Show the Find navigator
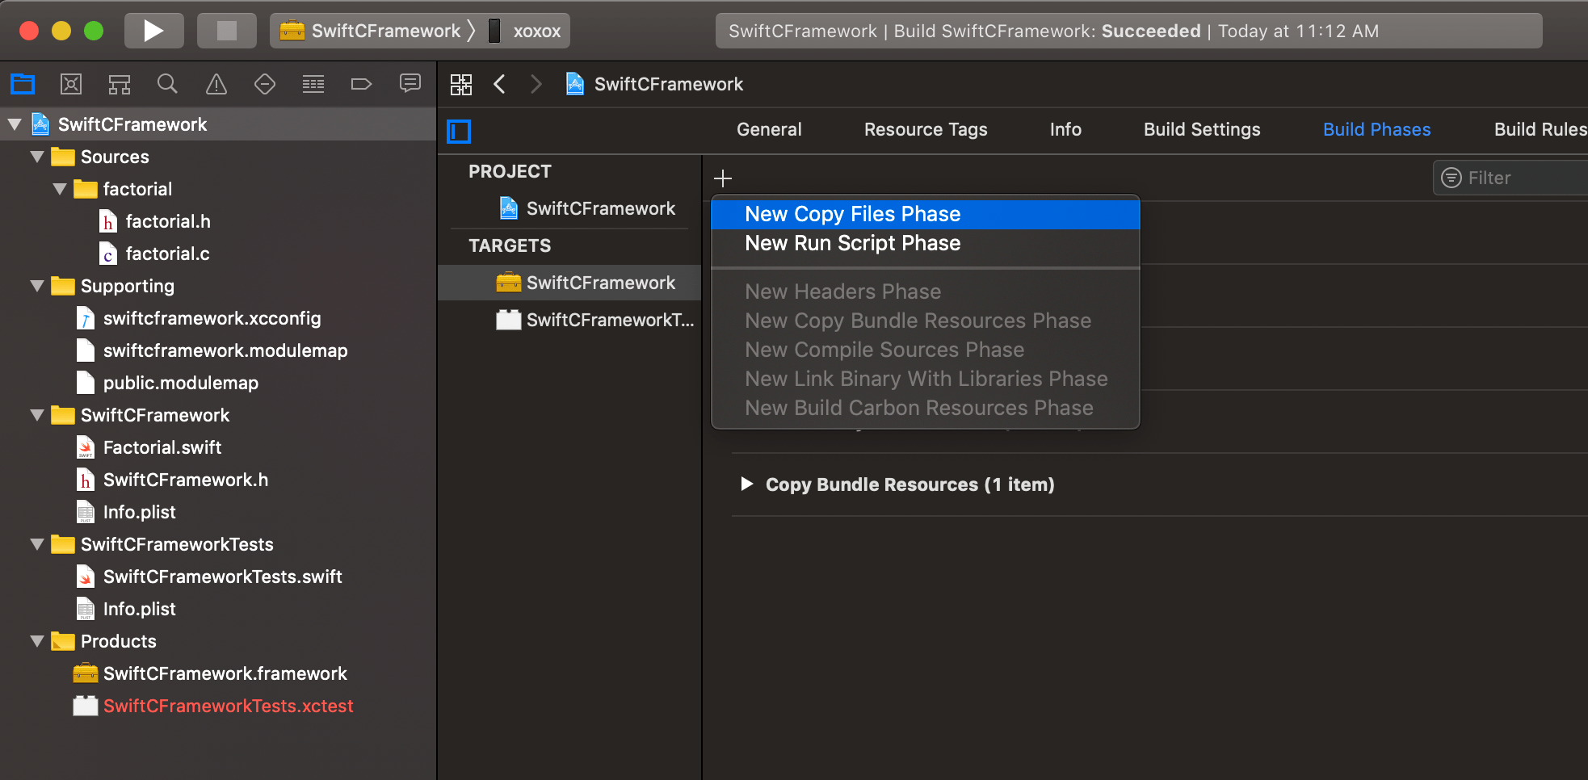 [x=167, y=84]
